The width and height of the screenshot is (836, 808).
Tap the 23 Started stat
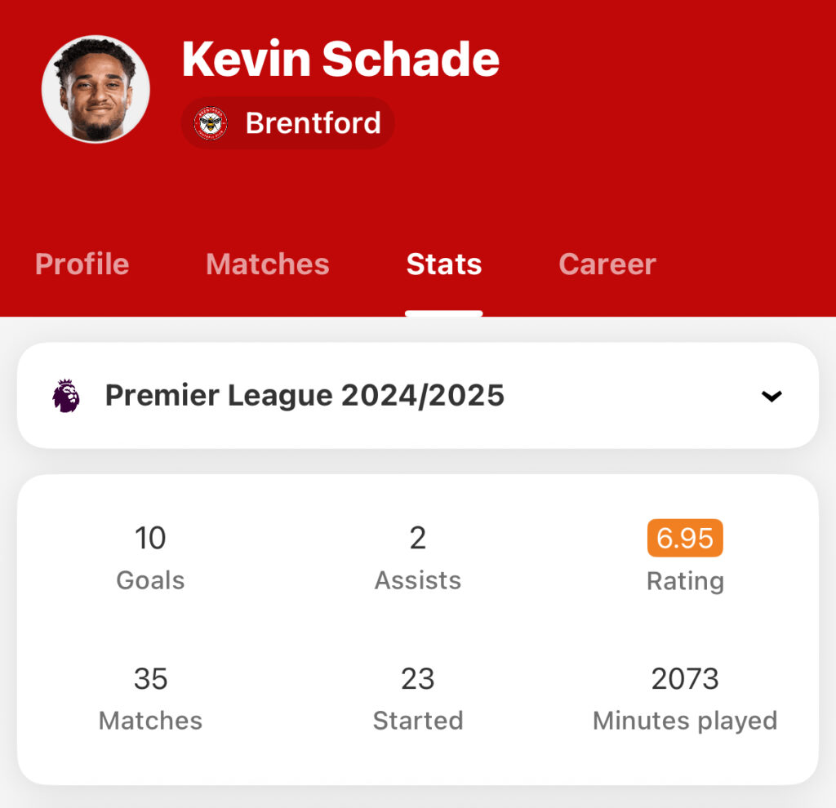click(418, 699)
